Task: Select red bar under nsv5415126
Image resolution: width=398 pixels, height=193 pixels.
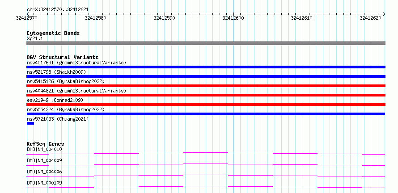Action: (x=206, y=86)
